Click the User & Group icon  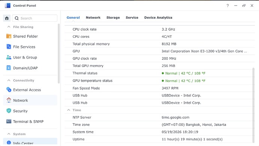click(9, 57)
